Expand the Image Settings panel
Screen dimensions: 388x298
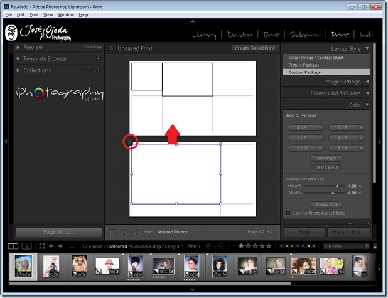pos(367,82)
